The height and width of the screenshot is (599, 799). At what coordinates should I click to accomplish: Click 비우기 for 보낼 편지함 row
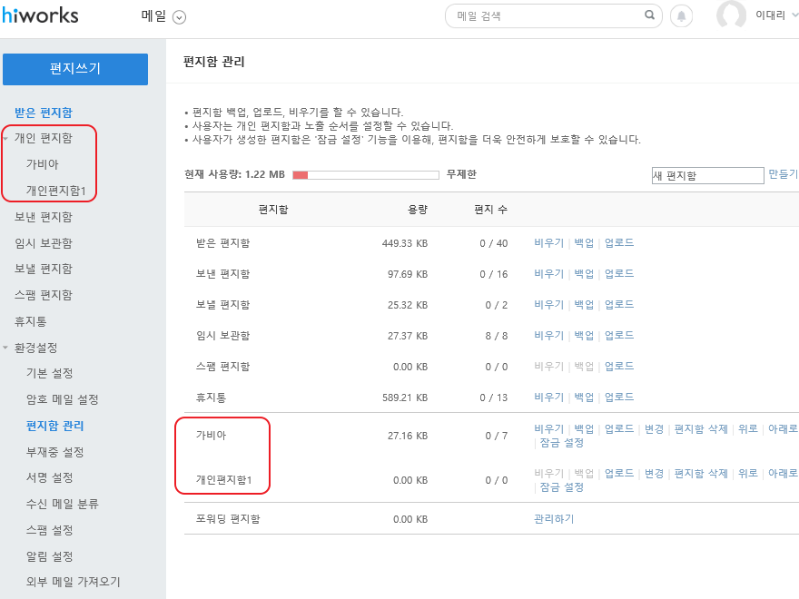tap(548, 305)
